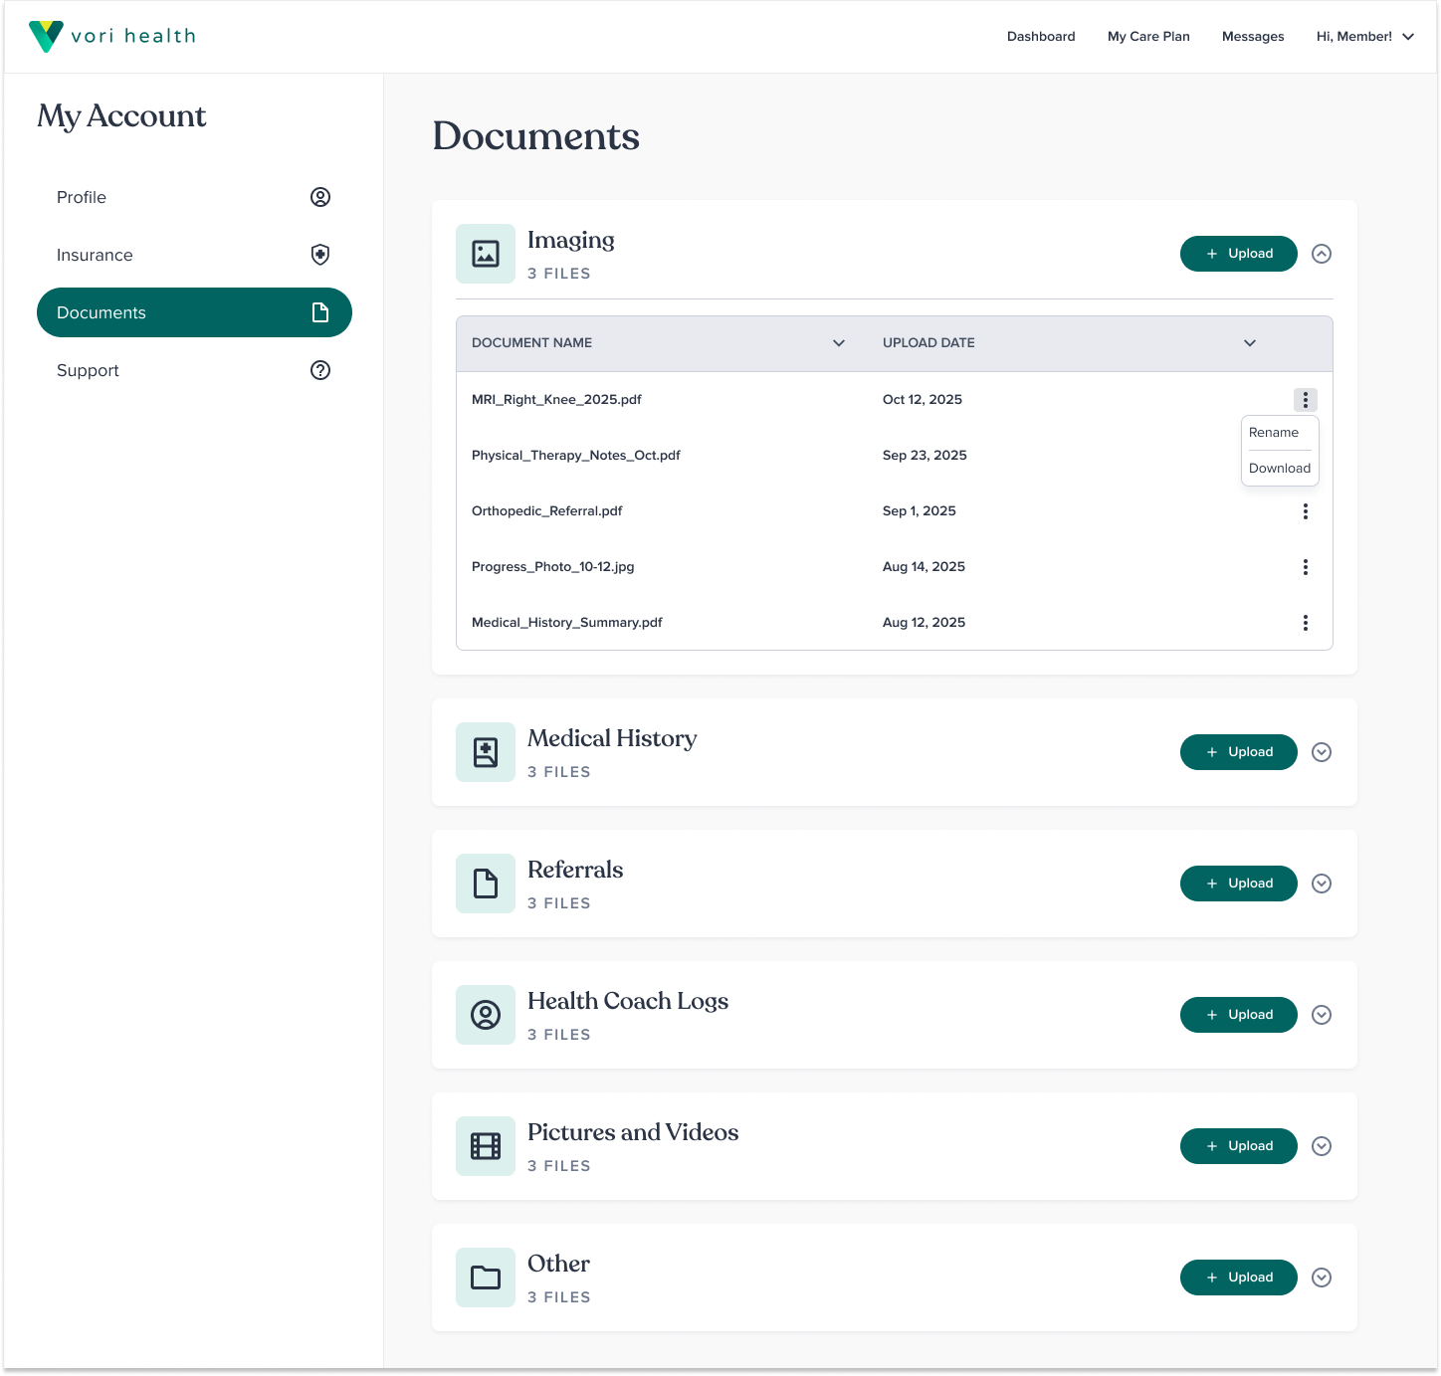Image resolution: width=1441 pixels, height=1376 pixels.
Task: Choose Download in the context menu
Action: pos(1280,469)
